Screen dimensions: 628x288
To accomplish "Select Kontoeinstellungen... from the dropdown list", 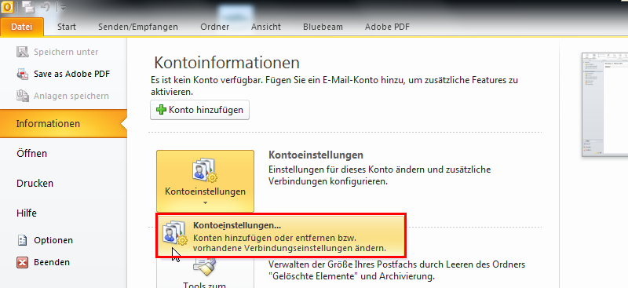I will [x=282, y=235].
